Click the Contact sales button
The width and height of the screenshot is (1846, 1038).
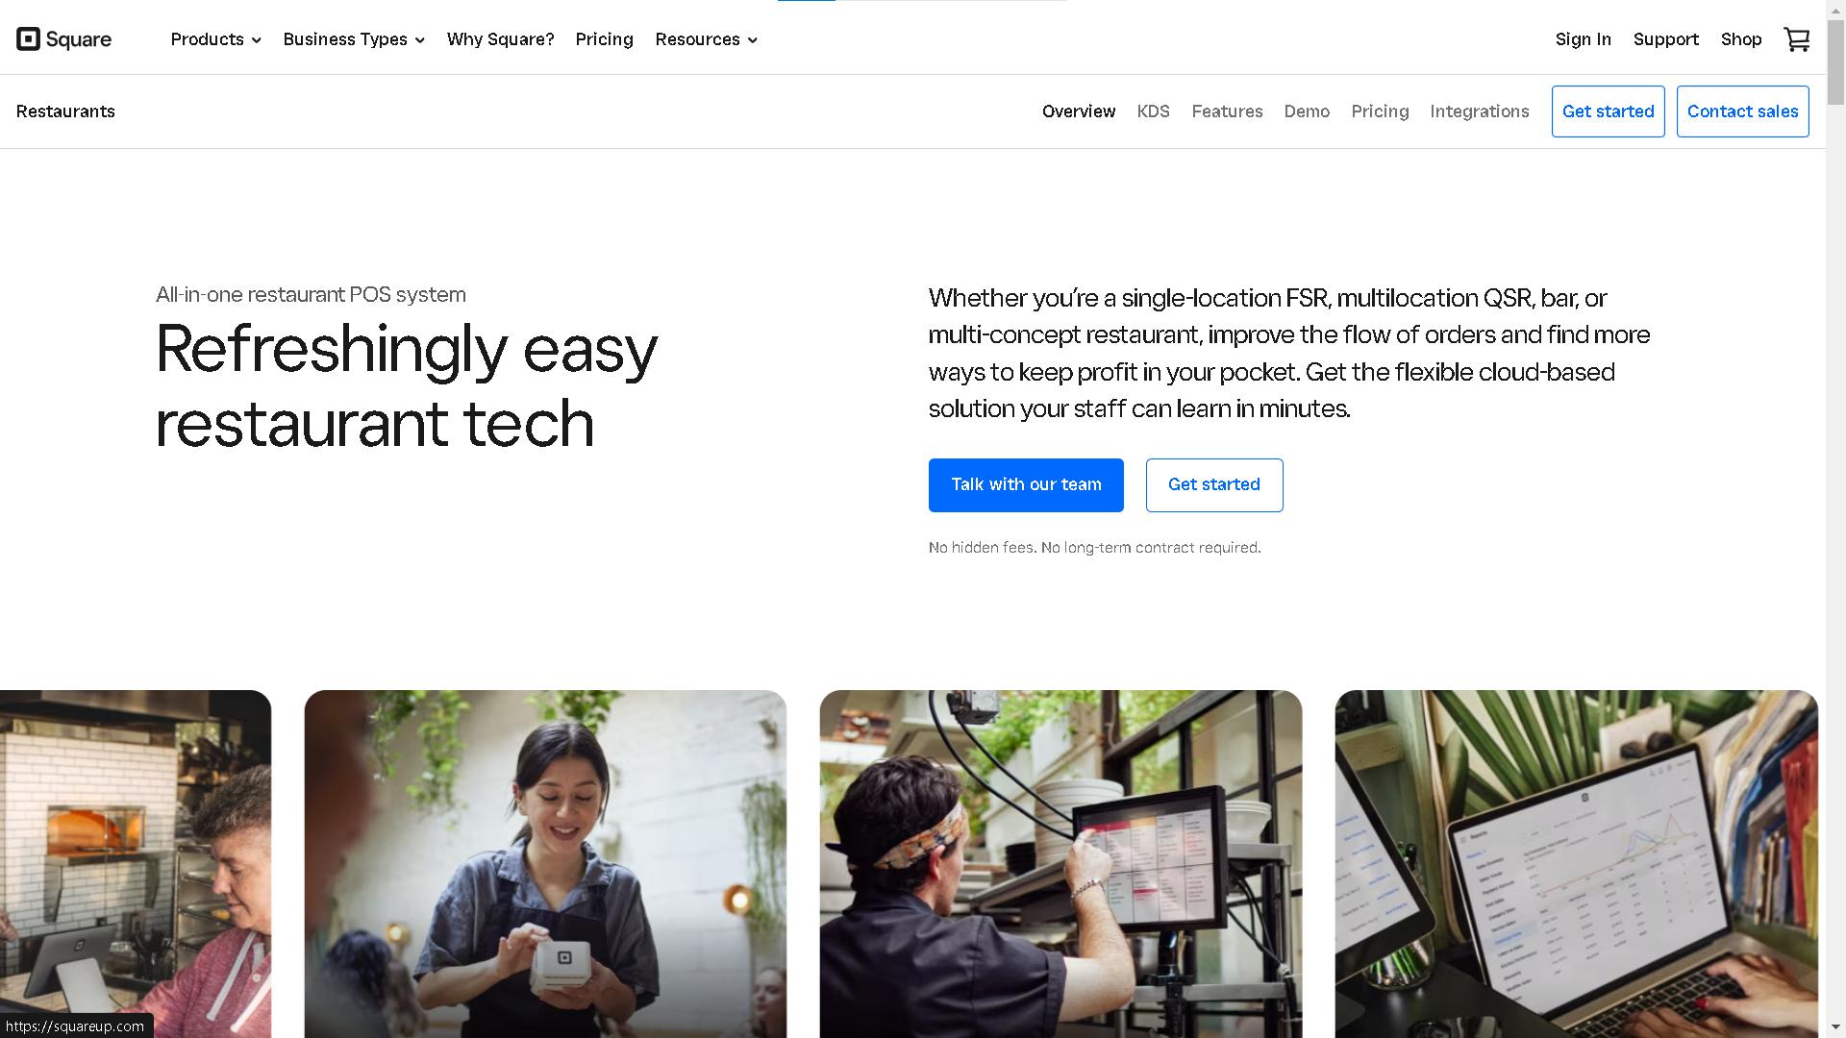pyautogui.click(x=1742, y=111)
